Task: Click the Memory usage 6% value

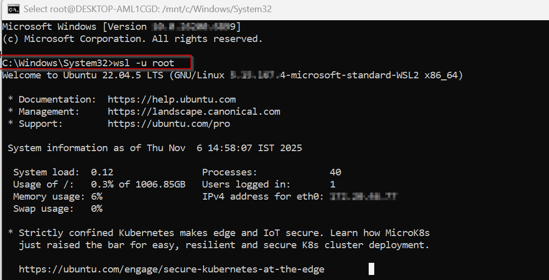Action: (96, 197)
